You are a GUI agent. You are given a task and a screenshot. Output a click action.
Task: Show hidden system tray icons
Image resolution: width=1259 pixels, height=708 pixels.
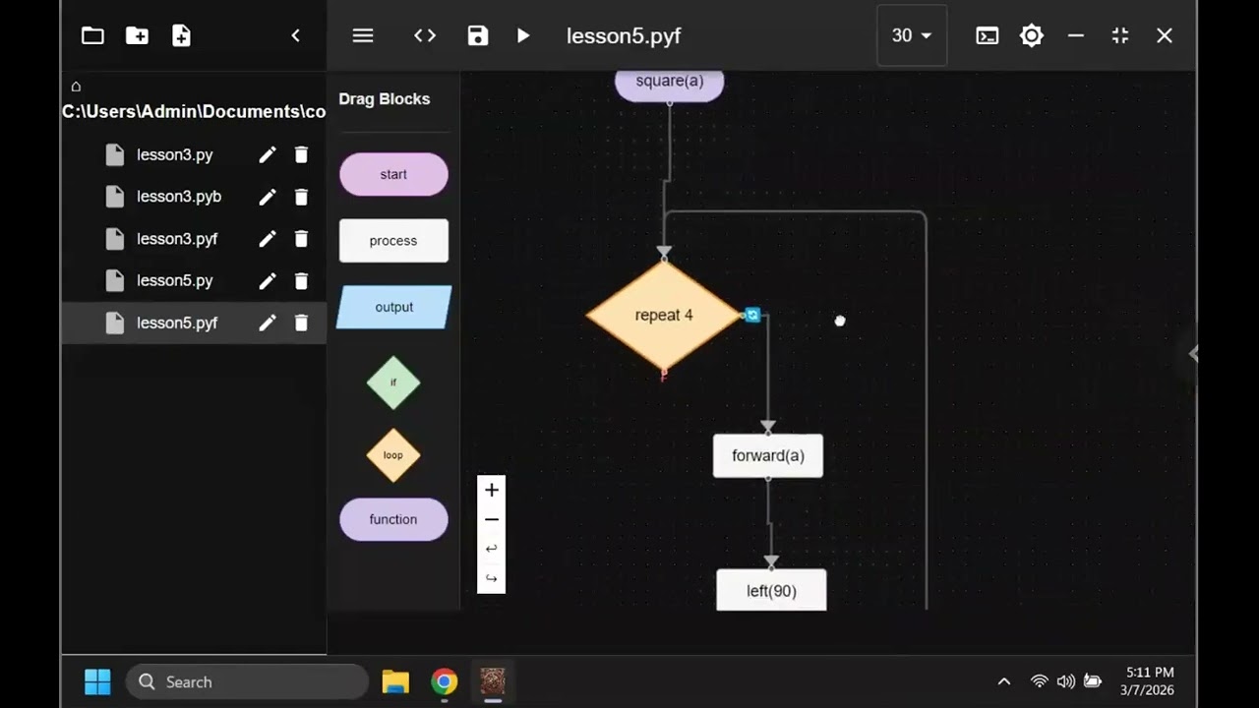coord(1004,681)
